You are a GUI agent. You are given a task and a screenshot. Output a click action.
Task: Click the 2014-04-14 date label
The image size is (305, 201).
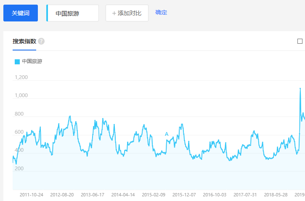click(123, 195)
